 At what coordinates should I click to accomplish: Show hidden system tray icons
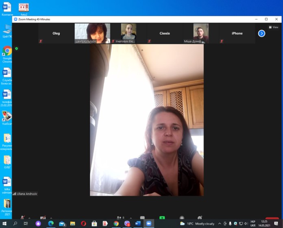pos(220,224)
